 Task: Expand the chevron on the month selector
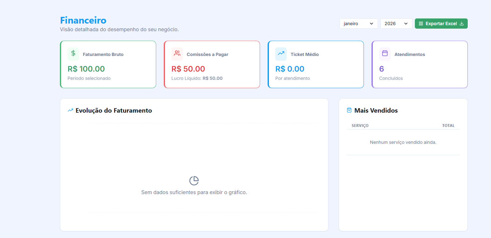[372, 23]
